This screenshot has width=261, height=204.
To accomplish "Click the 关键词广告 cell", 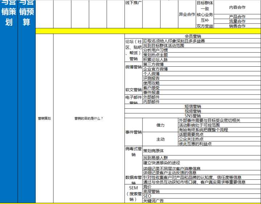I will [153, 201].
